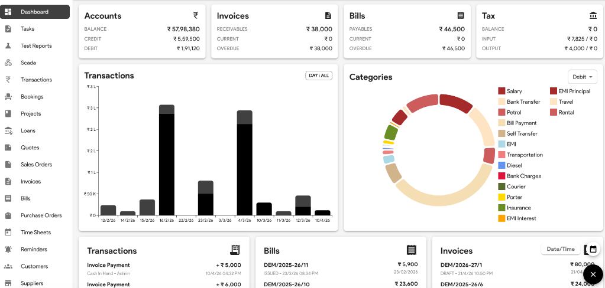Click document icon on Invoices summary card
Screen dimensions: 605x288
(328, 16)
